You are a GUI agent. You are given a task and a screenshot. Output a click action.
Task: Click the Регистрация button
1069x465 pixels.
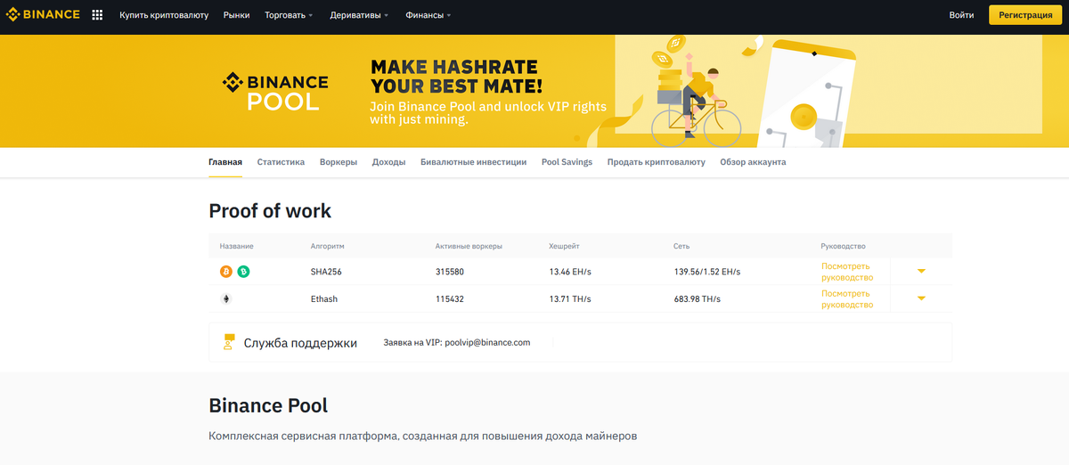[x=1025, y=15]
